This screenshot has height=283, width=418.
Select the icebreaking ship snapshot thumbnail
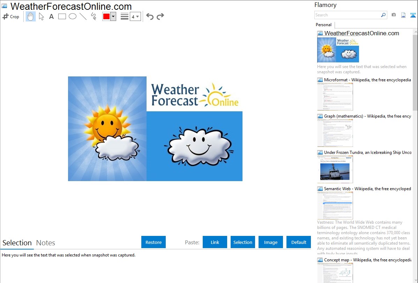335,169
